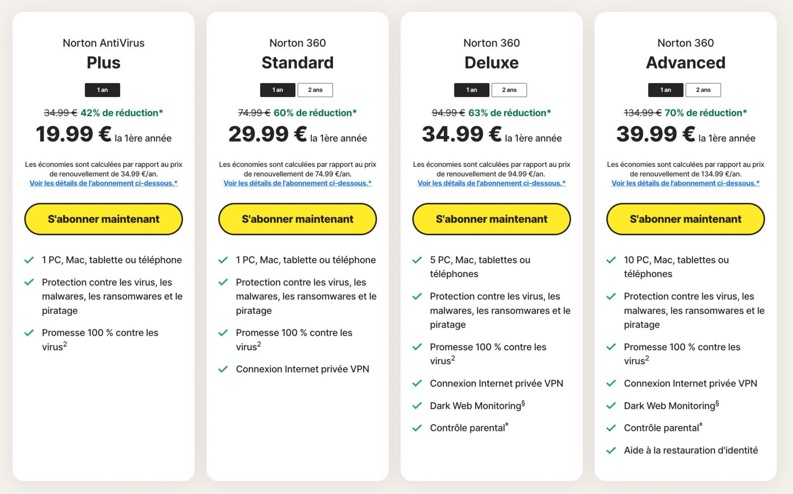Subscribe now to Norton AntiVirus Plus
The height and width of the screenshot is (494, 793).
click(104, 219)
